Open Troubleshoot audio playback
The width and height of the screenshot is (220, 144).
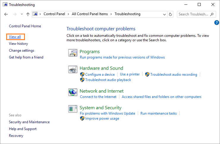coord(108,80)
